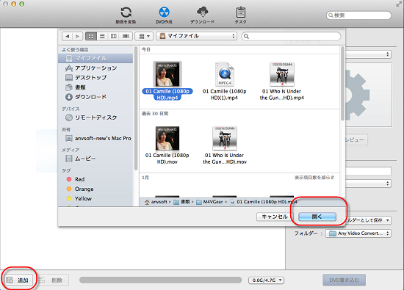
Task: Click the file list vertical scrollbar
Action: click(342, 83)
